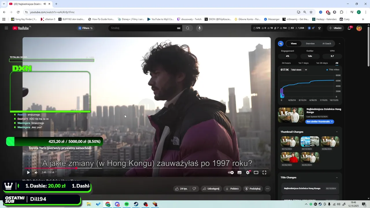Toggle subtitles in the player
370x208 pixels.
(239, 172)
